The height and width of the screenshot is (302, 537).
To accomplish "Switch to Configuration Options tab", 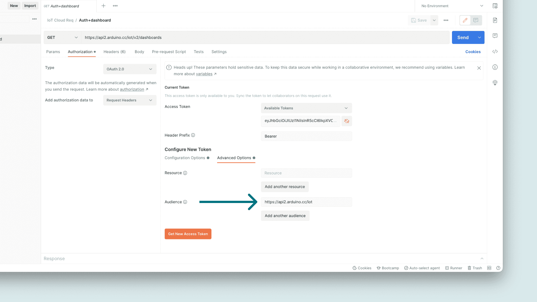I will (x=185, y=158).
